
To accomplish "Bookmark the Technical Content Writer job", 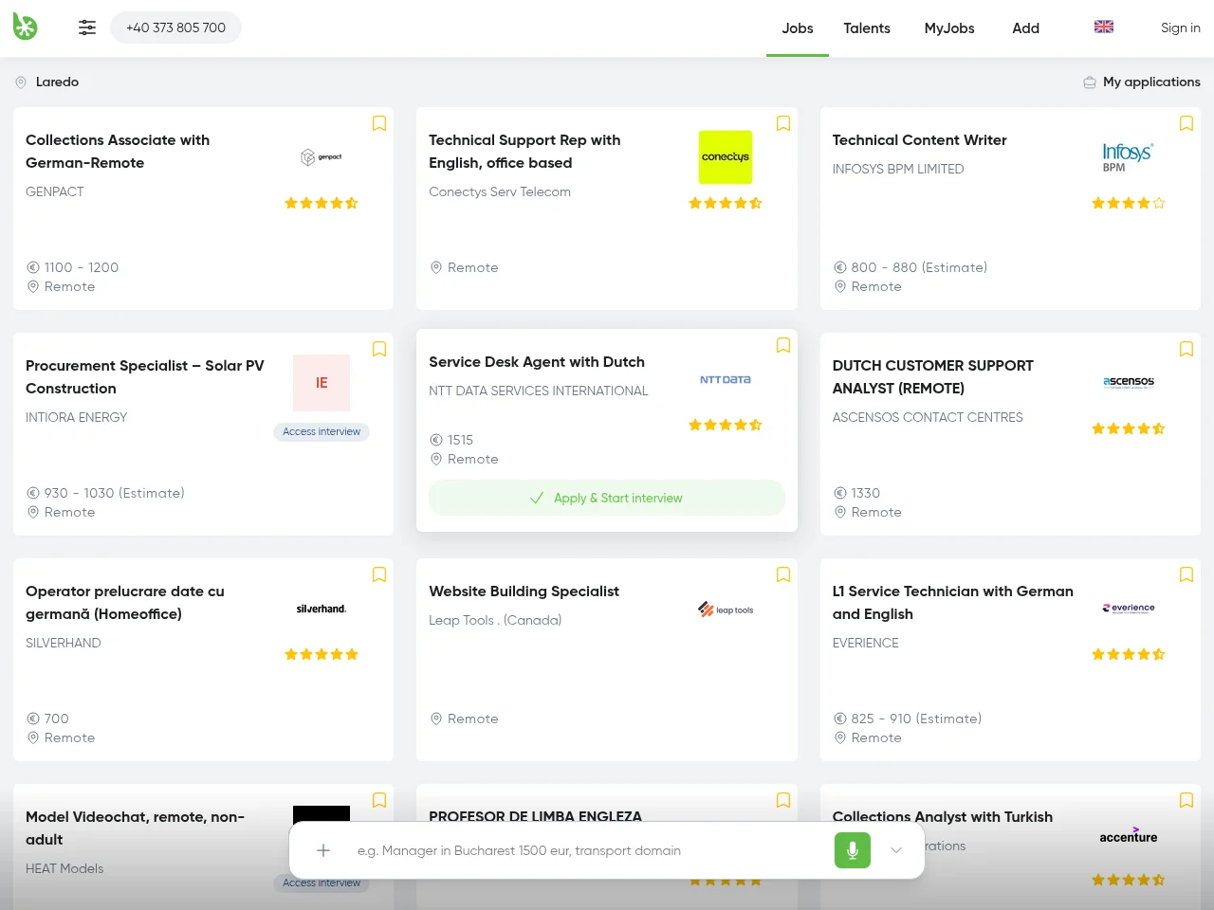I will tap(1186, 123).
